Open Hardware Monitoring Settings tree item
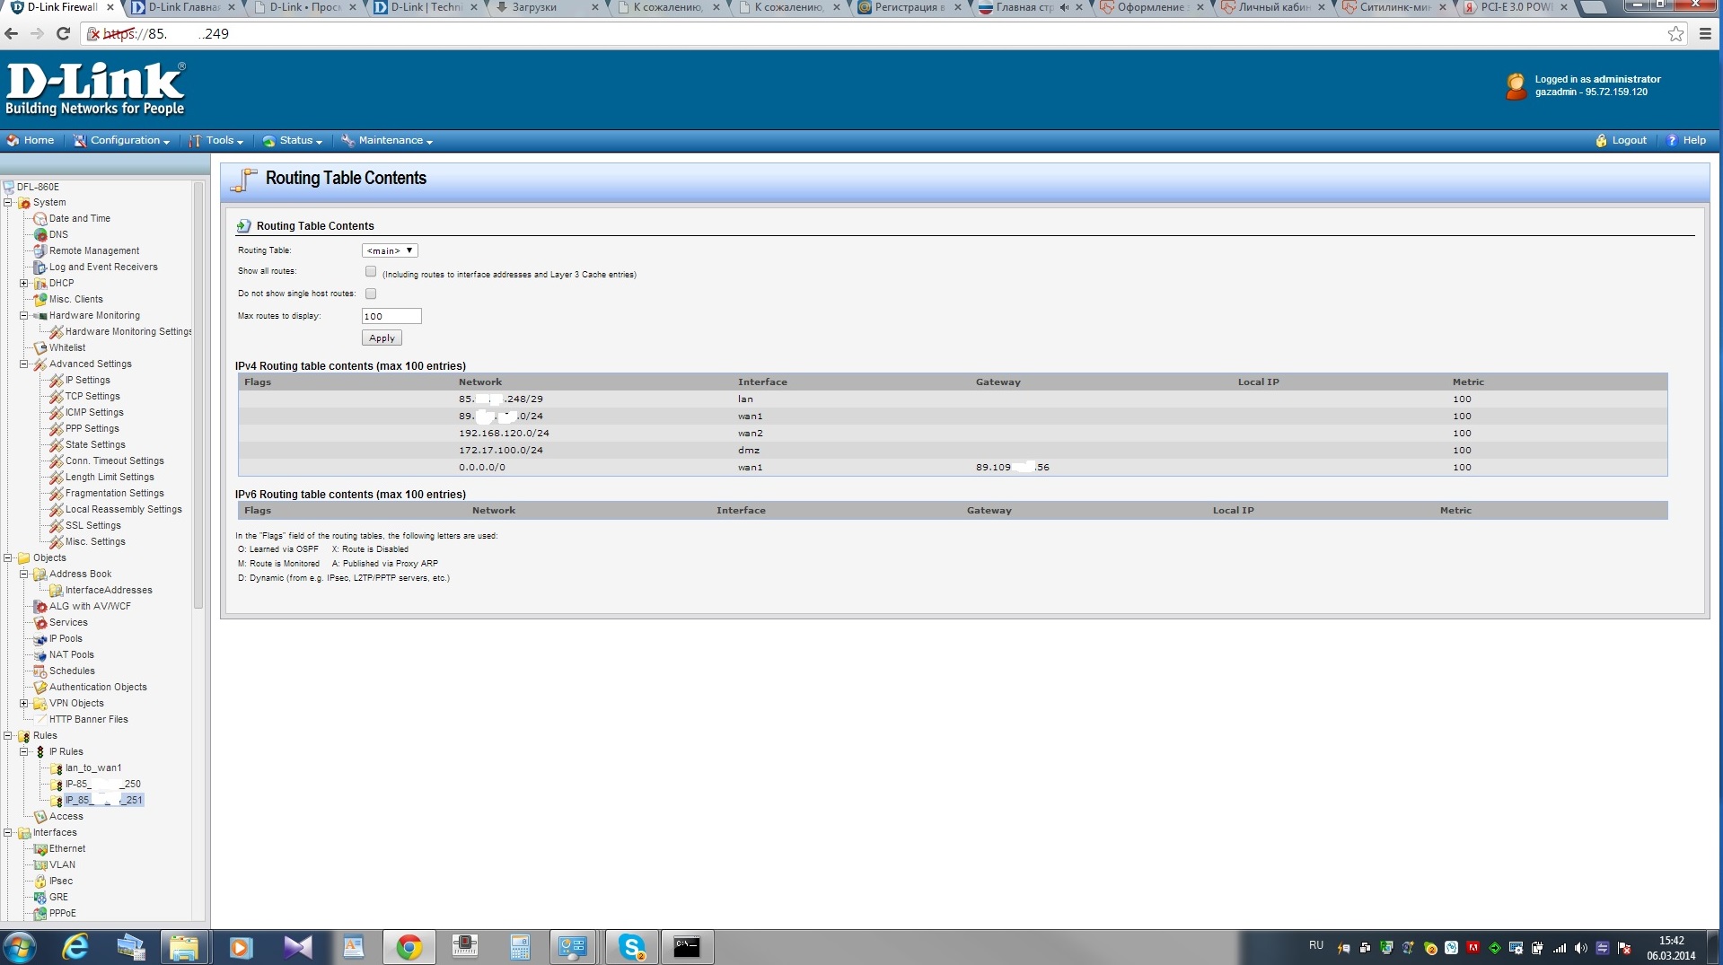The width and height of the screenshot is (1723, 965). point(128,332)
